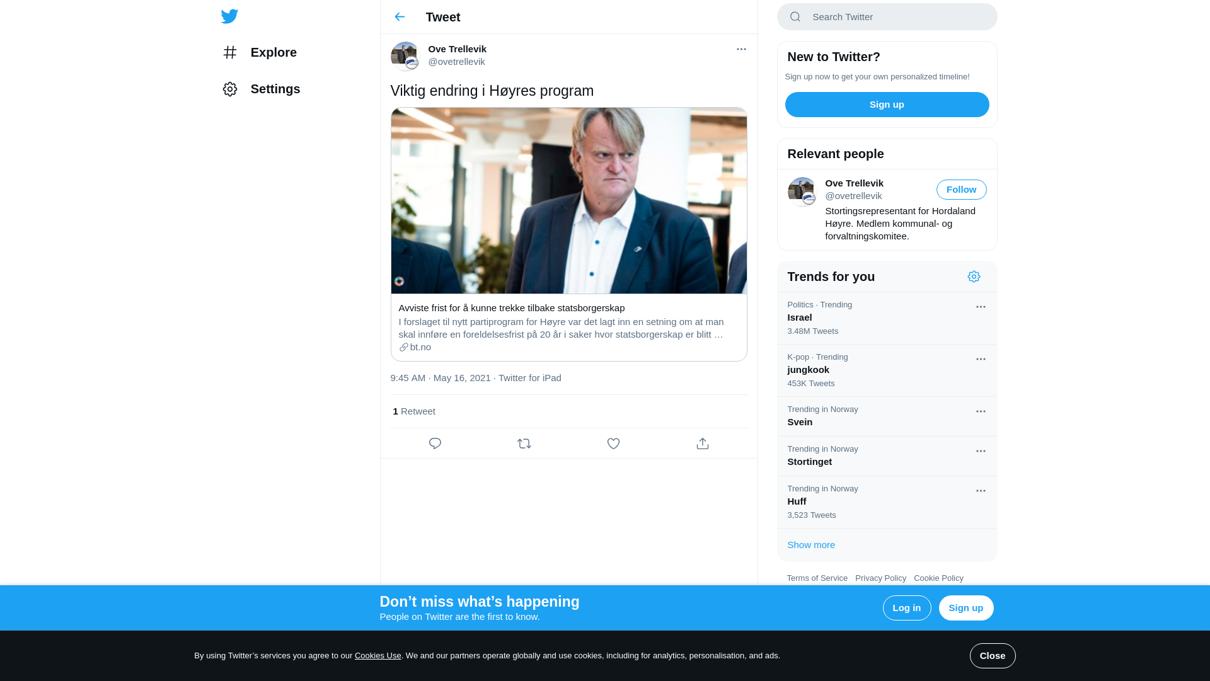The image size is (1210, 681).
Task: Expand trends with Show more
Action: [811, 545]
